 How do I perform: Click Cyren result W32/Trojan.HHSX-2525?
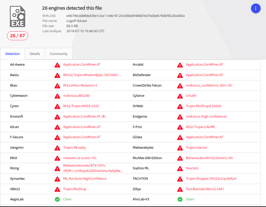tap(81, 106)
